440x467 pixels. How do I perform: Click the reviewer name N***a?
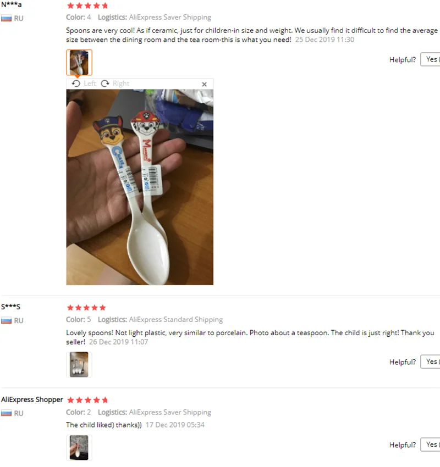pos(12,5)
